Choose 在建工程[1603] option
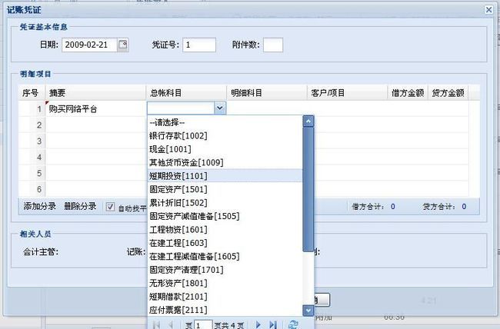The image size is (500, 329). [x=225, y=243]
